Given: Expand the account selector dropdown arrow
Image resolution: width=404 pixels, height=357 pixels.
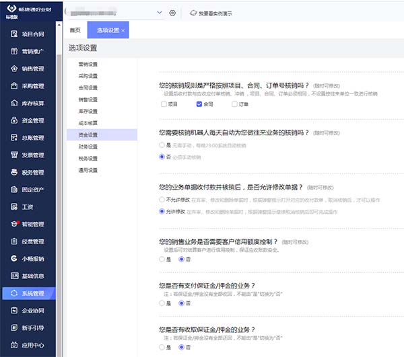Looking at the screenshot, I should [x=159, y=13].
